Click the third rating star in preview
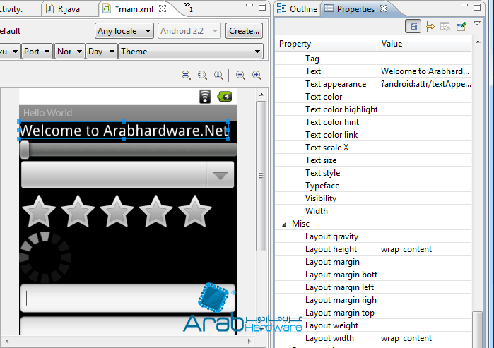This screenshot has height=348, width=494. [x=117, y=211]
